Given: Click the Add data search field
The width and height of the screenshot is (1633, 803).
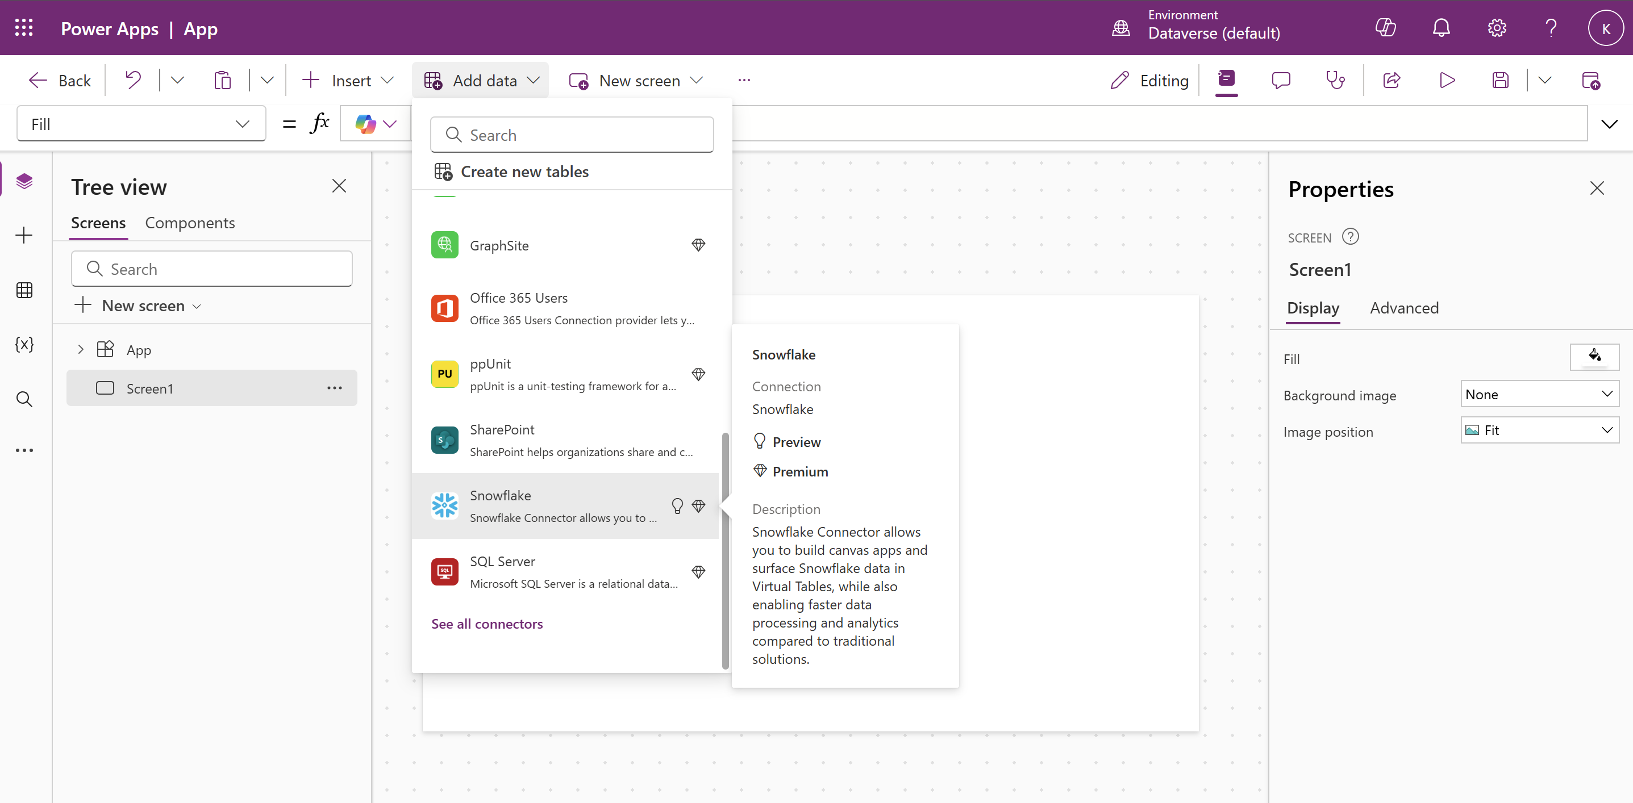Looking at the screenshot, I should tap(572, 135).
